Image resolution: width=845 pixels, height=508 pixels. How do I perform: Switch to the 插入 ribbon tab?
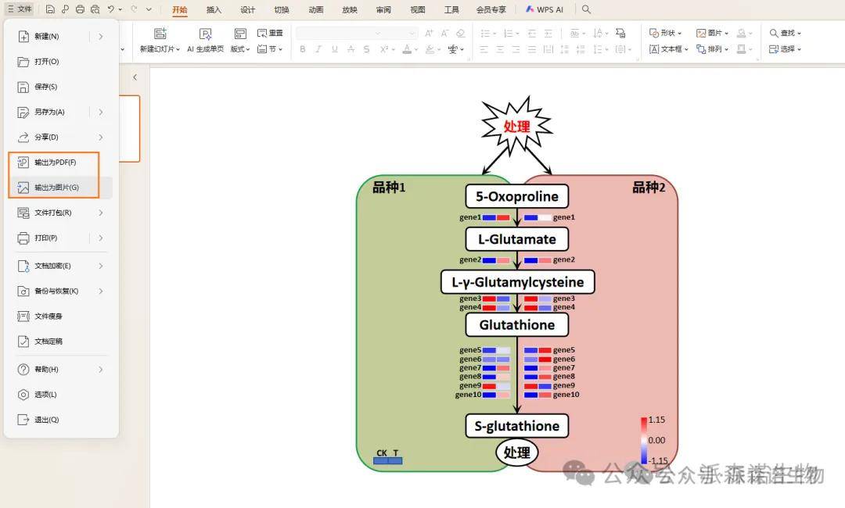coord(214,9)
